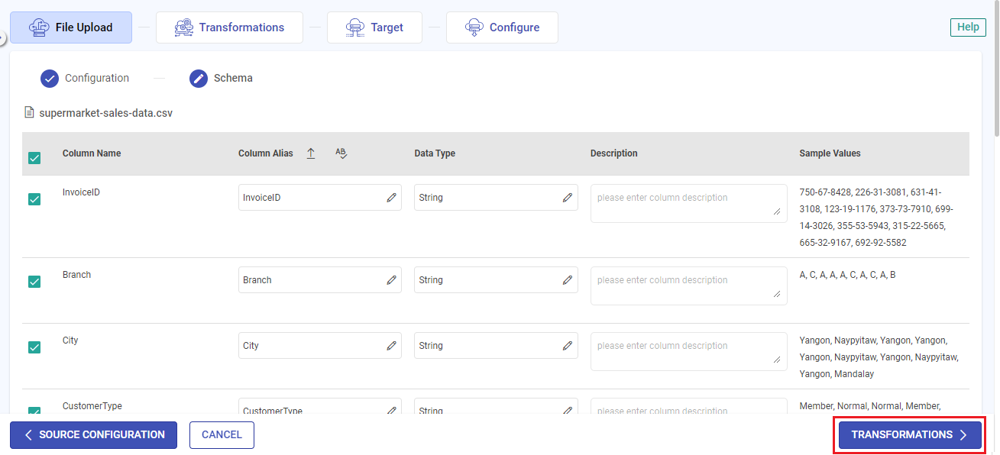1000x455 pixels.
Task: Open Help using the green Help button
Action: pos(967,27)
